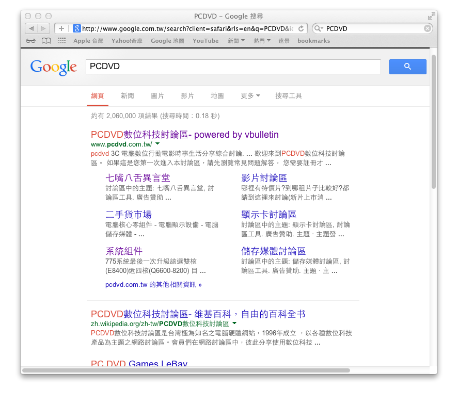Open the 二手貨市場 sitelink

tap(128, 215)
